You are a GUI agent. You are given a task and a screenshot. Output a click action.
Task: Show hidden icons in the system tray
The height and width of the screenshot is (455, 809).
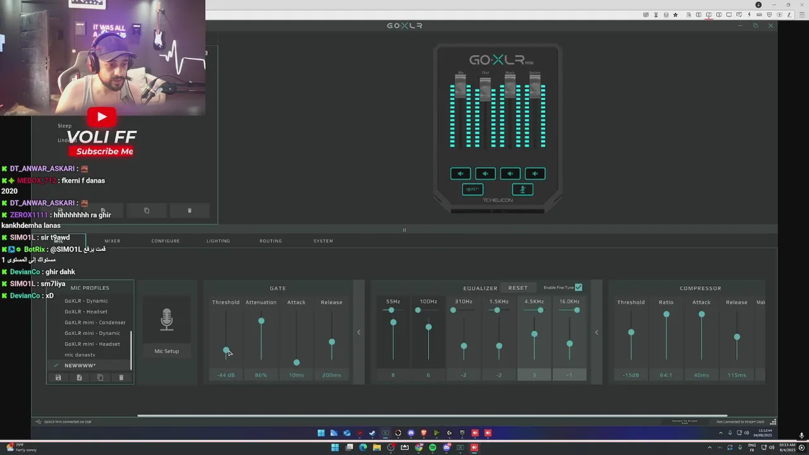click(710, 447)
